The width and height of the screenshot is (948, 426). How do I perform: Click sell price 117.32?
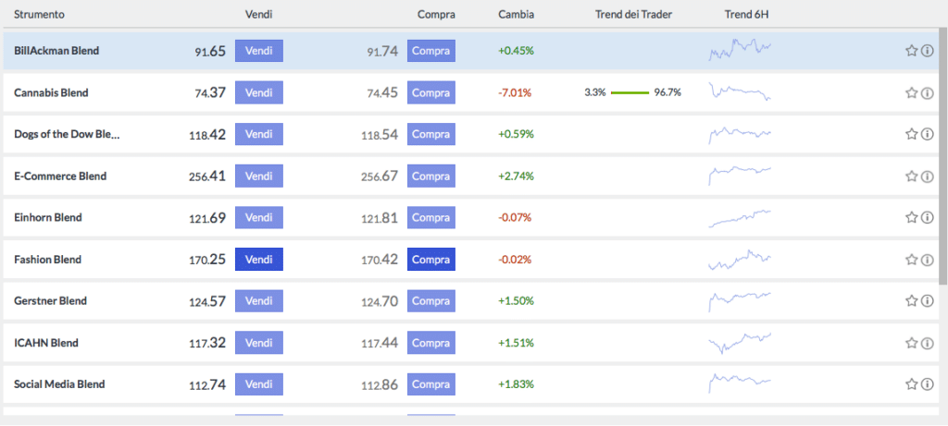[206, 343]
